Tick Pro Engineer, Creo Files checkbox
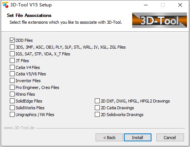The height and width of the screenshot is (147, 190). (x=12, y=87)
